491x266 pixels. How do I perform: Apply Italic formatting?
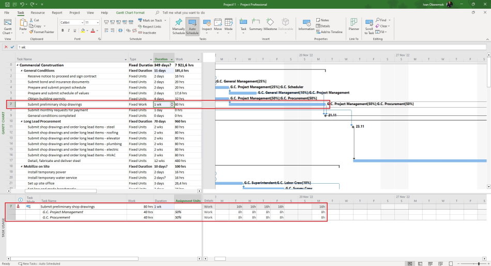(x=69, y=31)
